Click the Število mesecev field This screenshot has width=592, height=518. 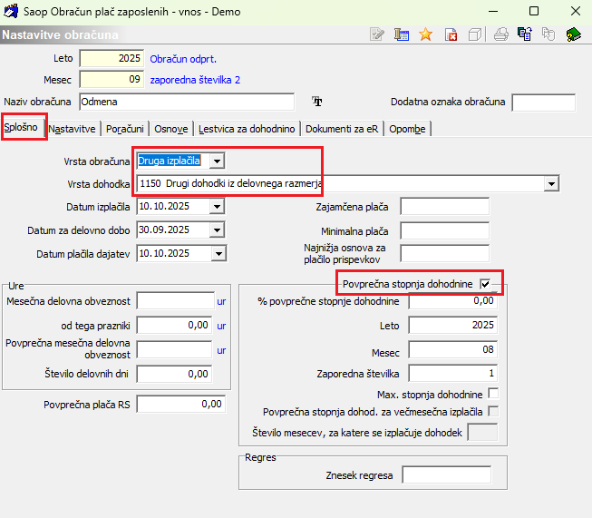pyautogui.click(x=482, y=432)
